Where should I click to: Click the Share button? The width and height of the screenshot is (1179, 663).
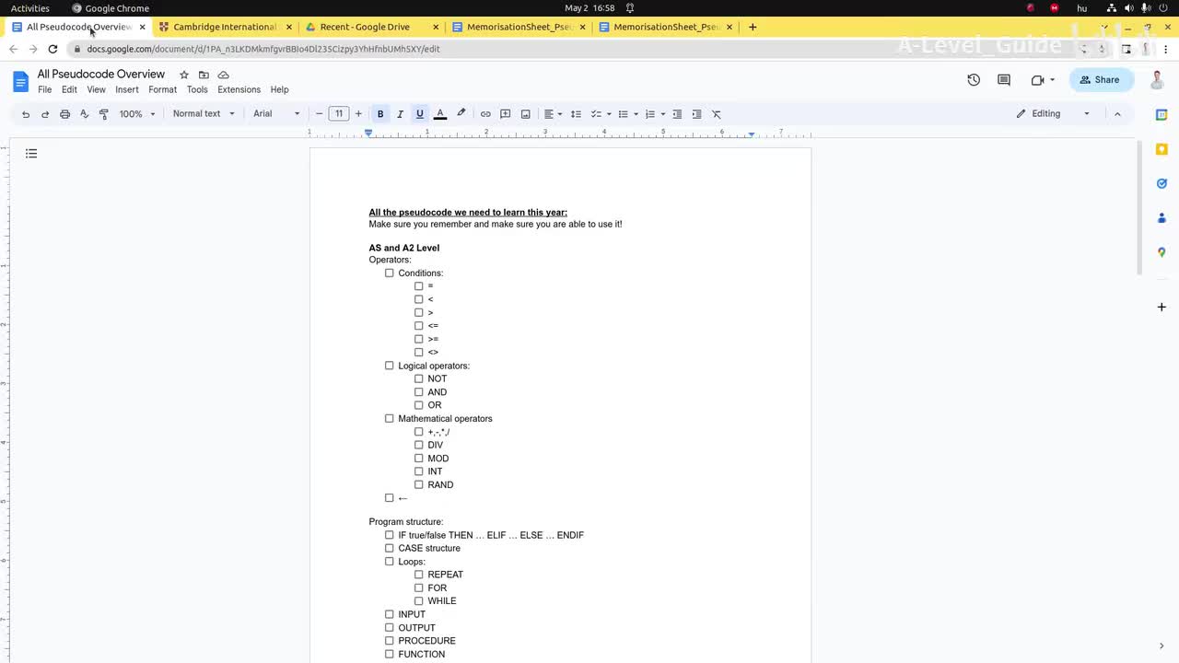[x=1100, y=80]
